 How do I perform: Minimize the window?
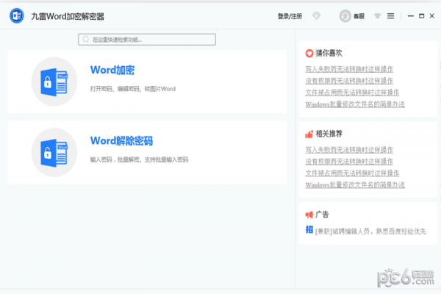[x=411, y=16]
